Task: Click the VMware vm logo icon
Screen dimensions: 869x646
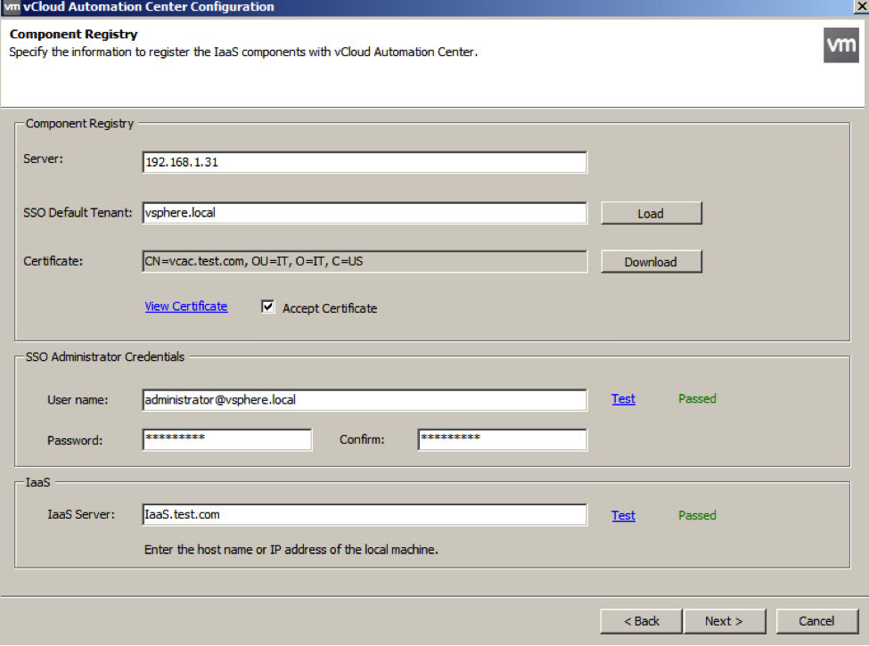Action: click(x=840, y=45)
